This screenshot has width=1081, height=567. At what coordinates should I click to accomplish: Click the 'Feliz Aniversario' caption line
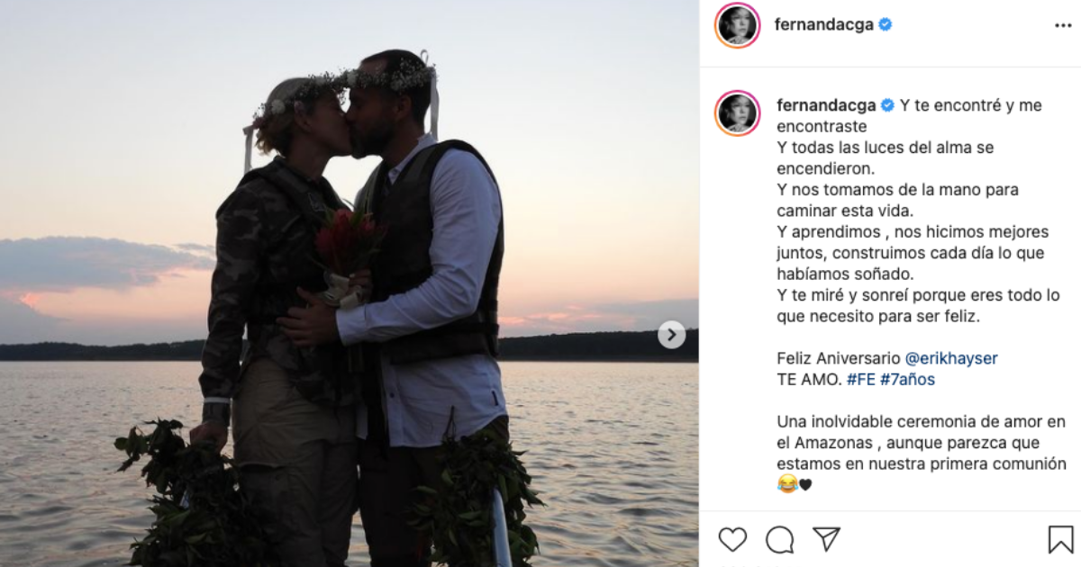[835, 357]
